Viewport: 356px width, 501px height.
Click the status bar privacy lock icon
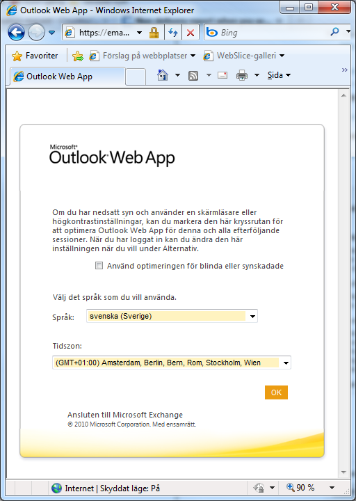point(259,488)
